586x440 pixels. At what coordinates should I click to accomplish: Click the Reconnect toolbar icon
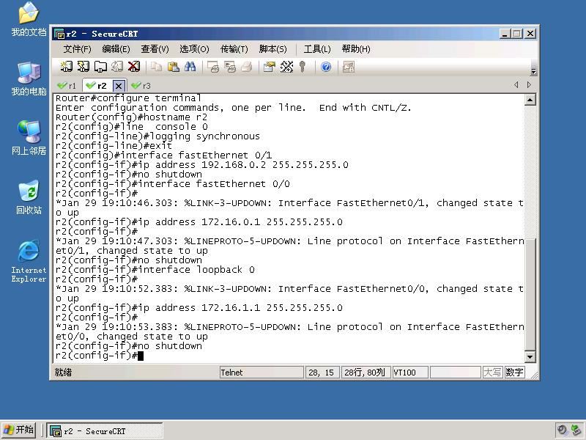tap(117, 67)
